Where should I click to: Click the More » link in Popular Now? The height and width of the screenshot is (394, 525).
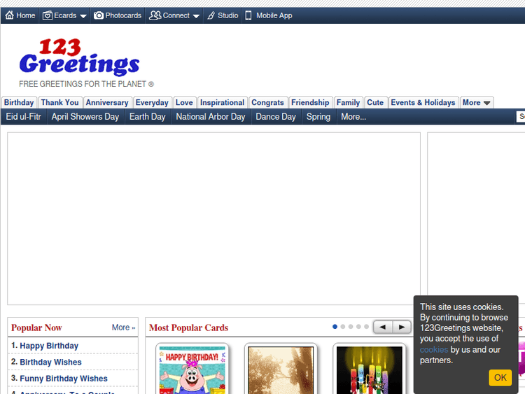[x=123, y=328]
